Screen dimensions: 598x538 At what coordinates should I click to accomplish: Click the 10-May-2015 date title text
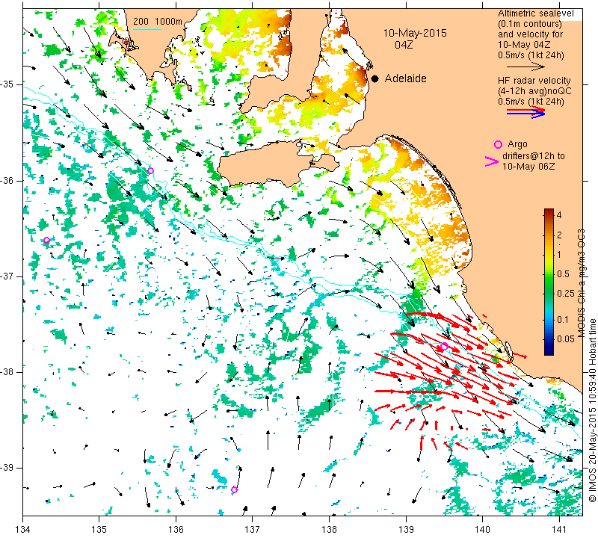pos(415,33)
